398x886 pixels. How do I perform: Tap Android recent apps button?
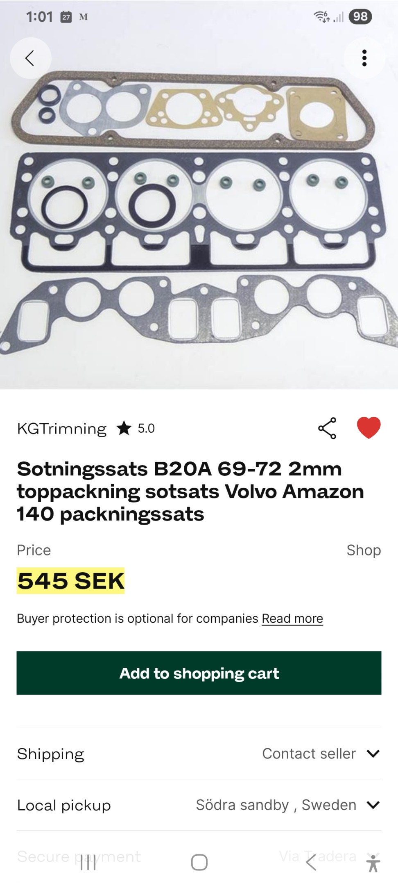point(88,862)
